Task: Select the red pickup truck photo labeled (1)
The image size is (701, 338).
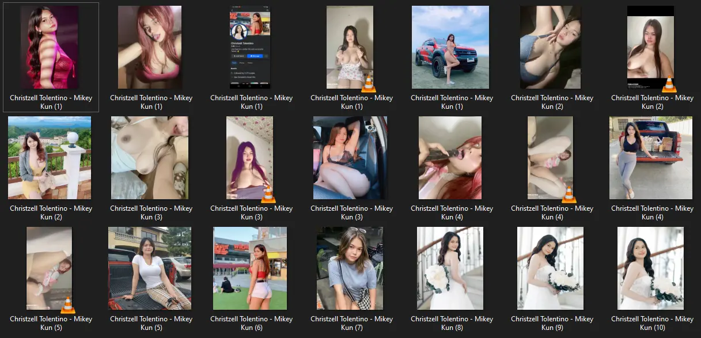Action: [x=450, y=47]
